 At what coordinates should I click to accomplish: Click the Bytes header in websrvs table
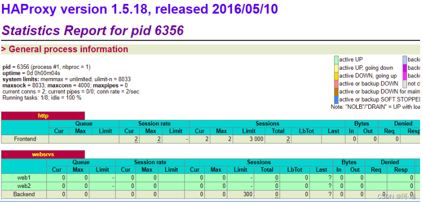pos(349,163)
